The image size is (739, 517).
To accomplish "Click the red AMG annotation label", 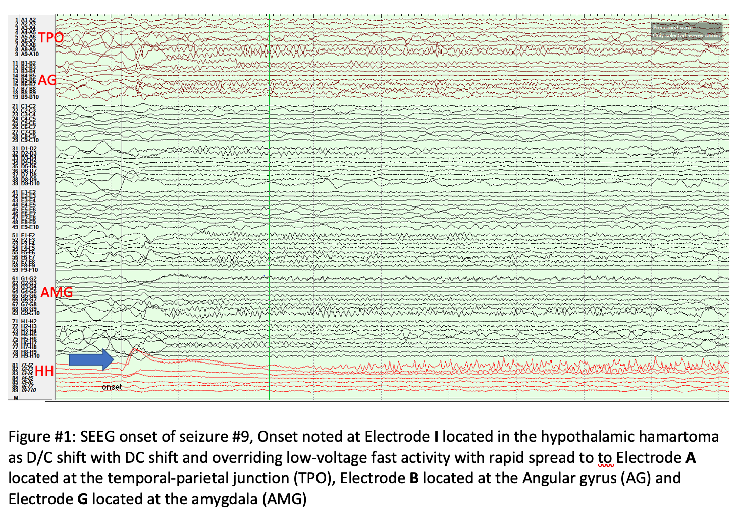I will pyautogui.click(x=57, y=292).
